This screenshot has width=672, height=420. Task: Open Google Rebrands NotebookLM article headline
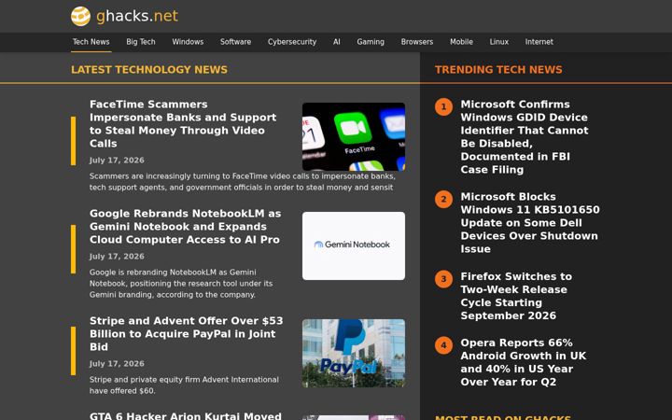(185, 226)
